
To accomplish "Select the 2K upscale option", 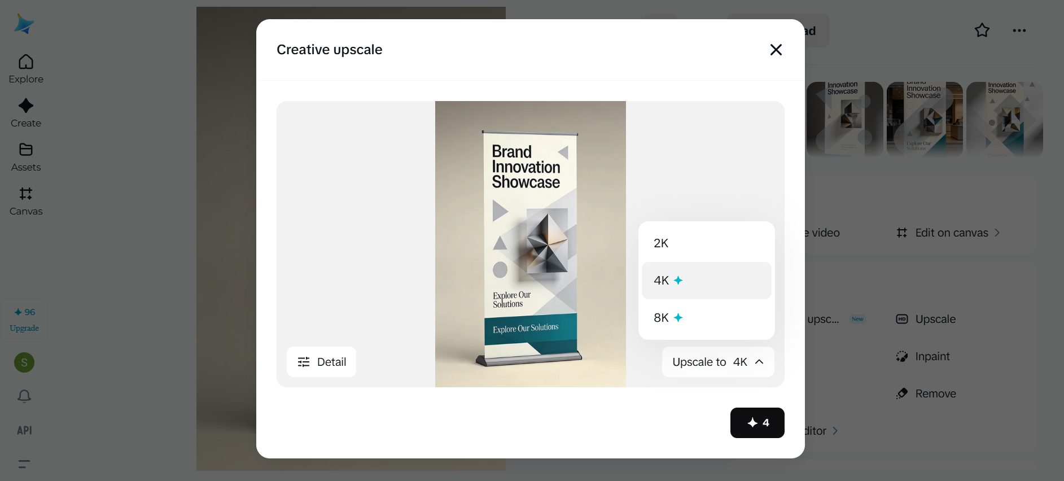I will coord(706,243).
